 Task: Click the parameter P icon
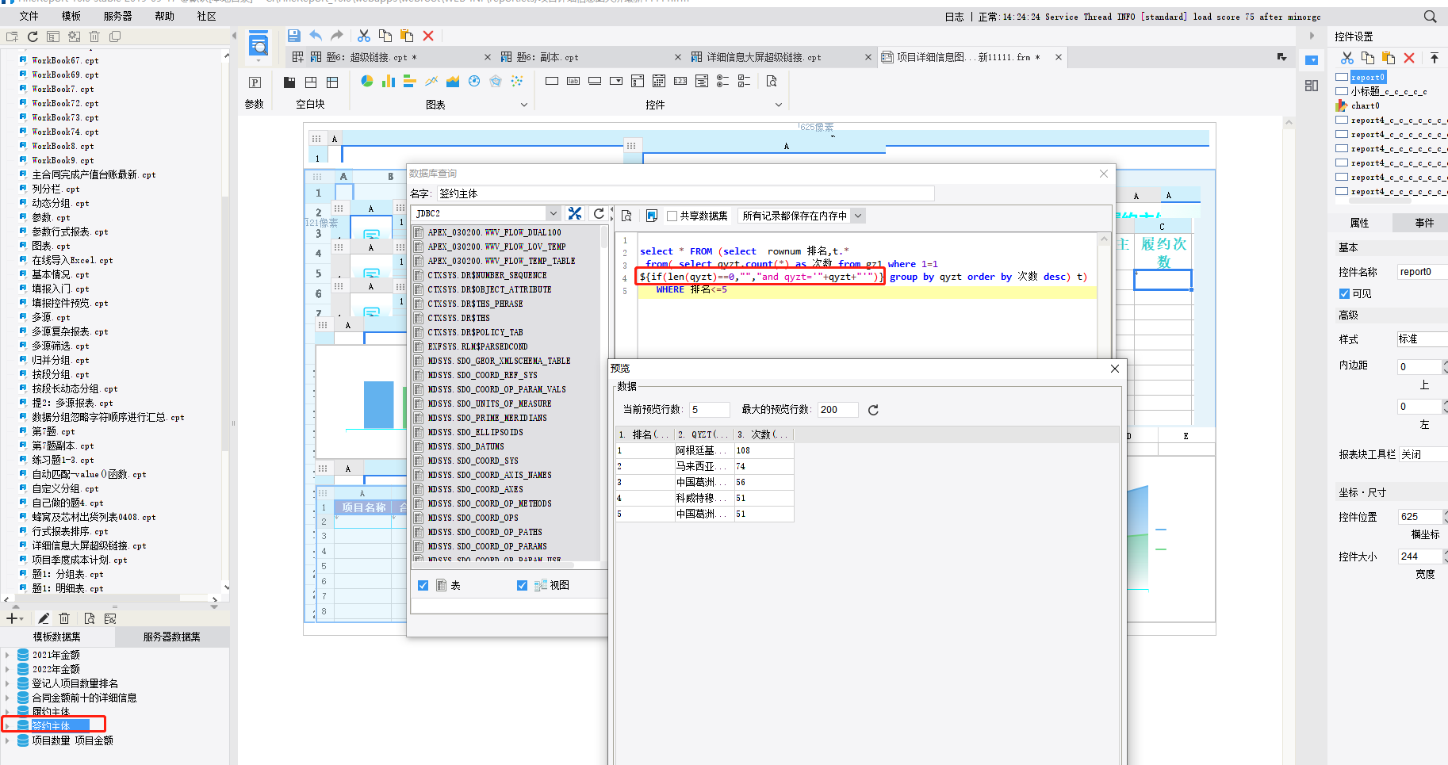[255, 82]
